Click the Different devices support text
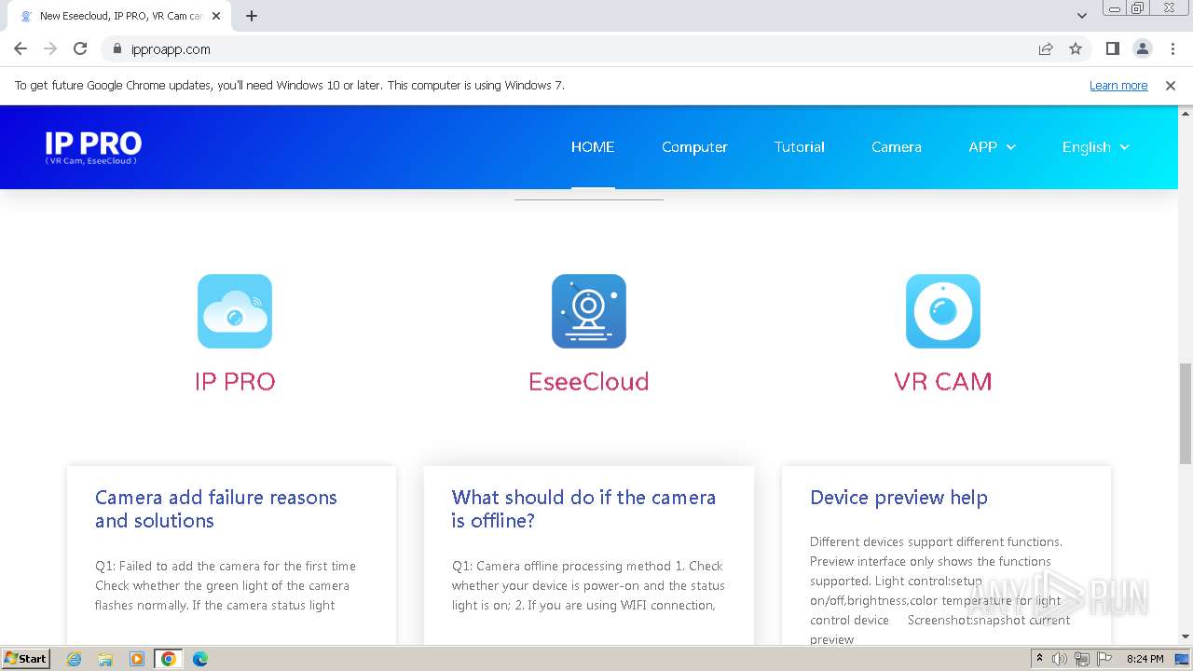Image resolution: width=1193 pixels, height=671 pixels. pyautogui.click(x=939, y=590)
